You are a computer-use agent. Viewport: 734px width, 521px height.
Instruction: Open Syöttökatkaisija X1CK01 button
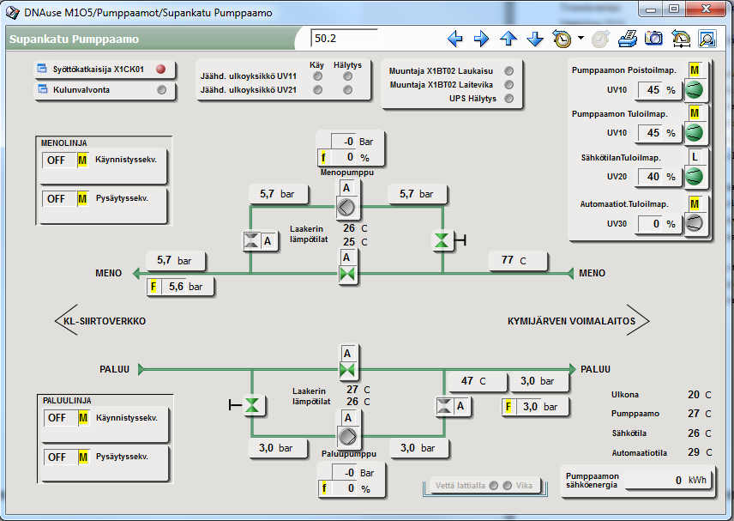tap(105, 70)
